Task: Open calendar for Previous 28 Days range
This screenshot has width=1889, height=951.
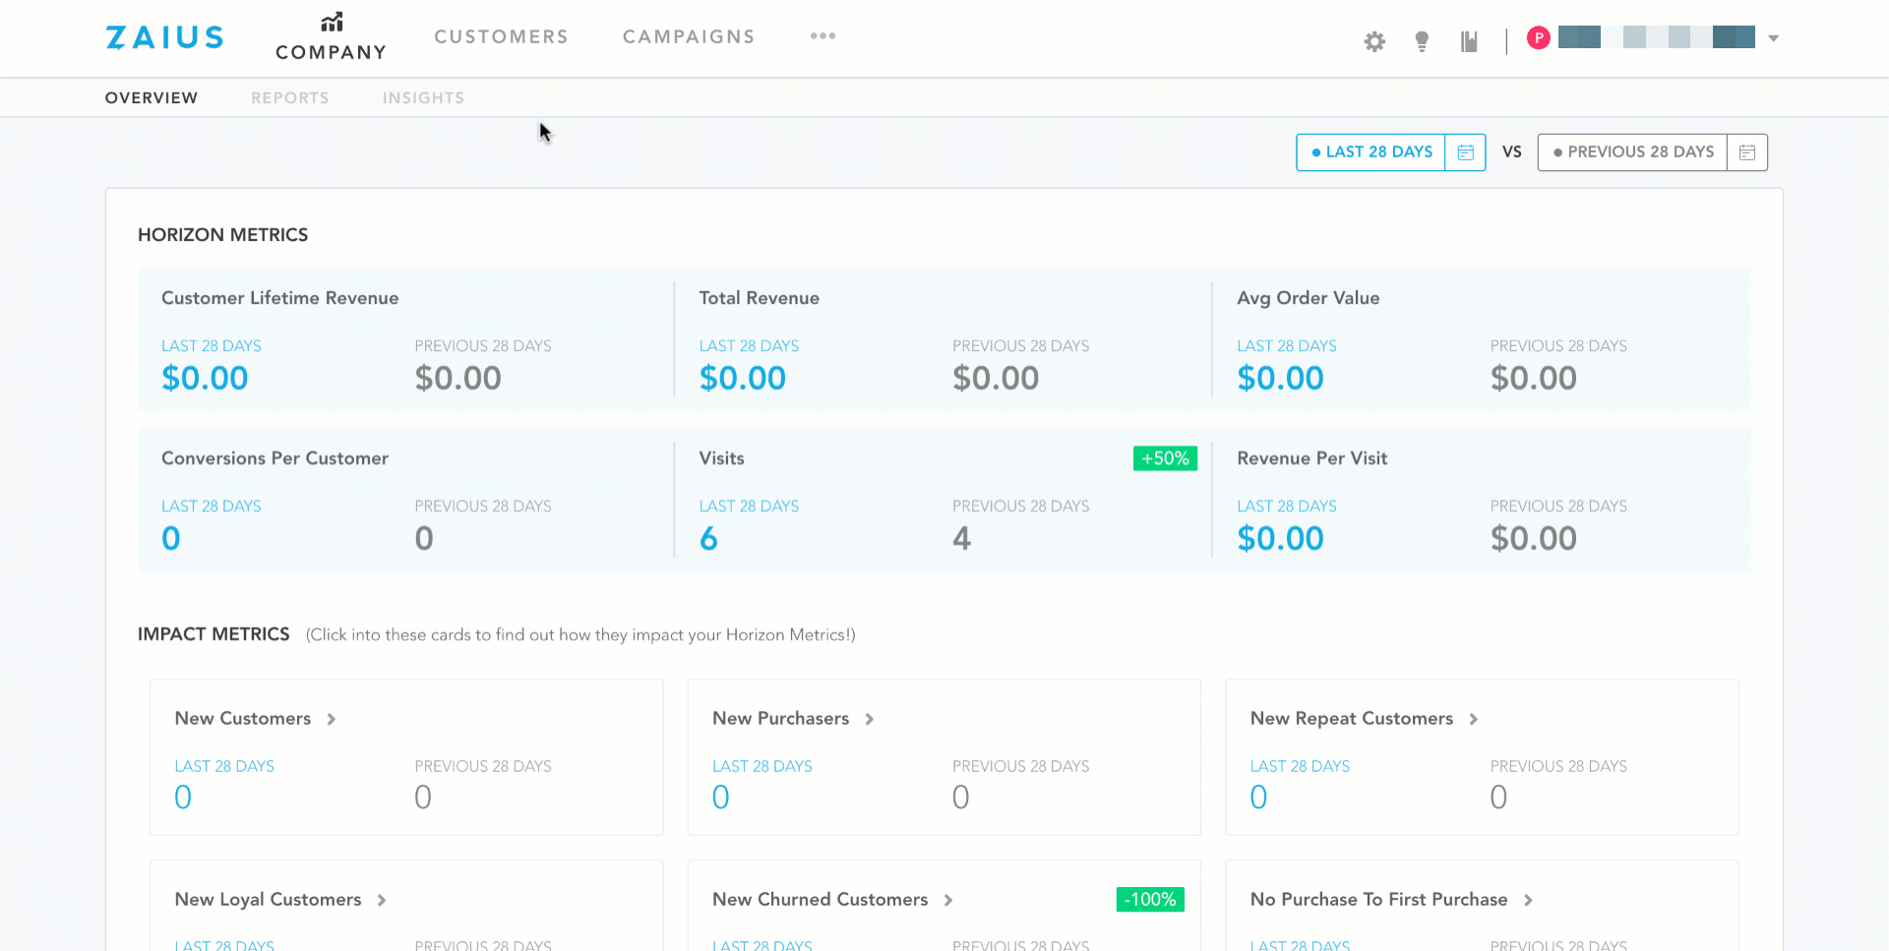Action: click(1747, 152)
